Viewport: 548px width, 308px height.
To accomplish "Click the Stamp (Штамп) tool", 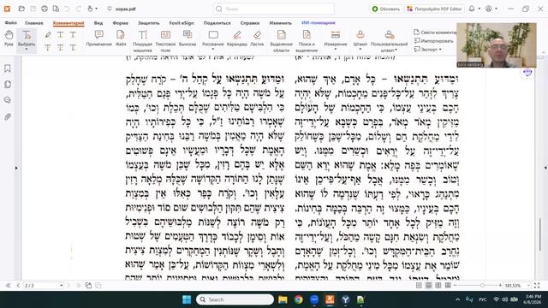I will pos(360,38).
